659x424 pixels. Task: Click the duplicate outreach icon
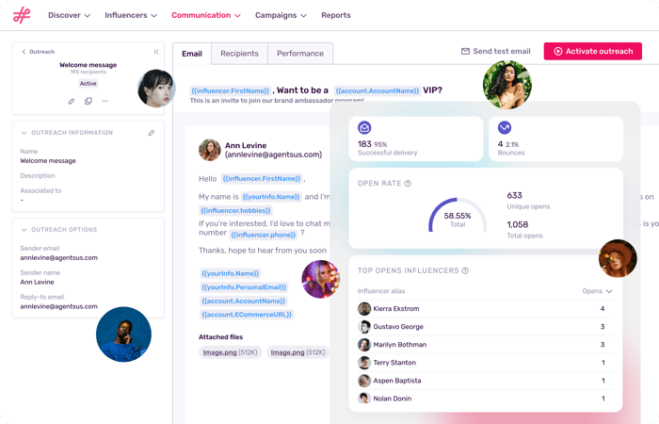[88, 101]
